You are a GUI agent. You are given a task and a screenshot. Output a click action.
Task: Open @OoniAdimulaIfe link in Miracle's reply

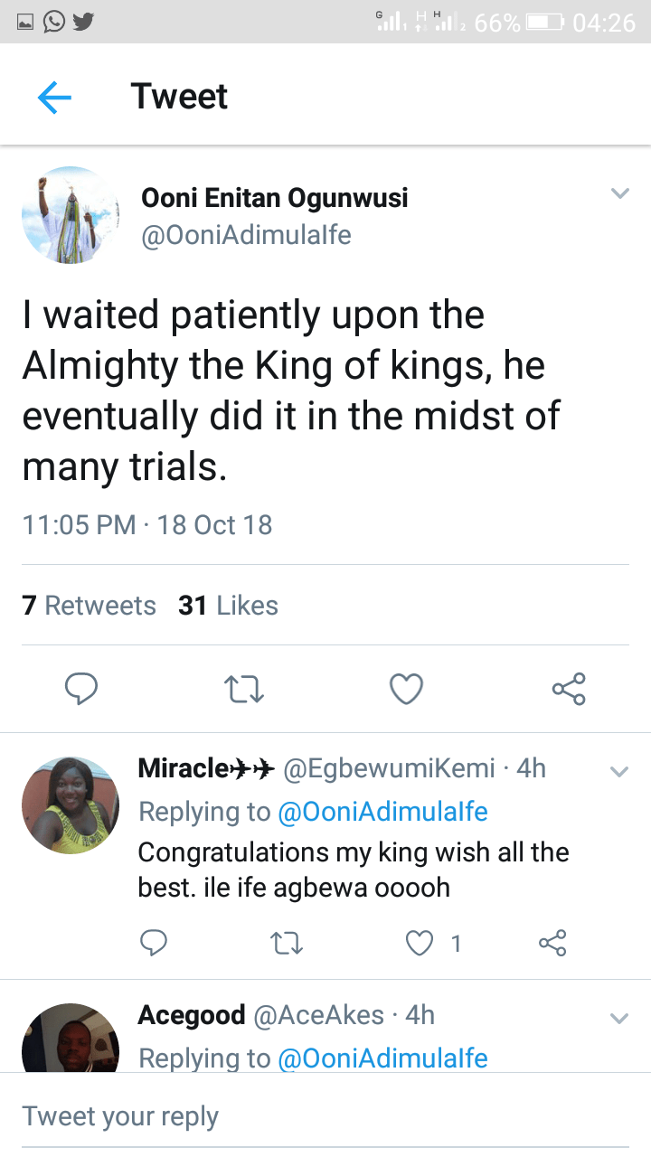pyautogui.click(x=382, y=812)
